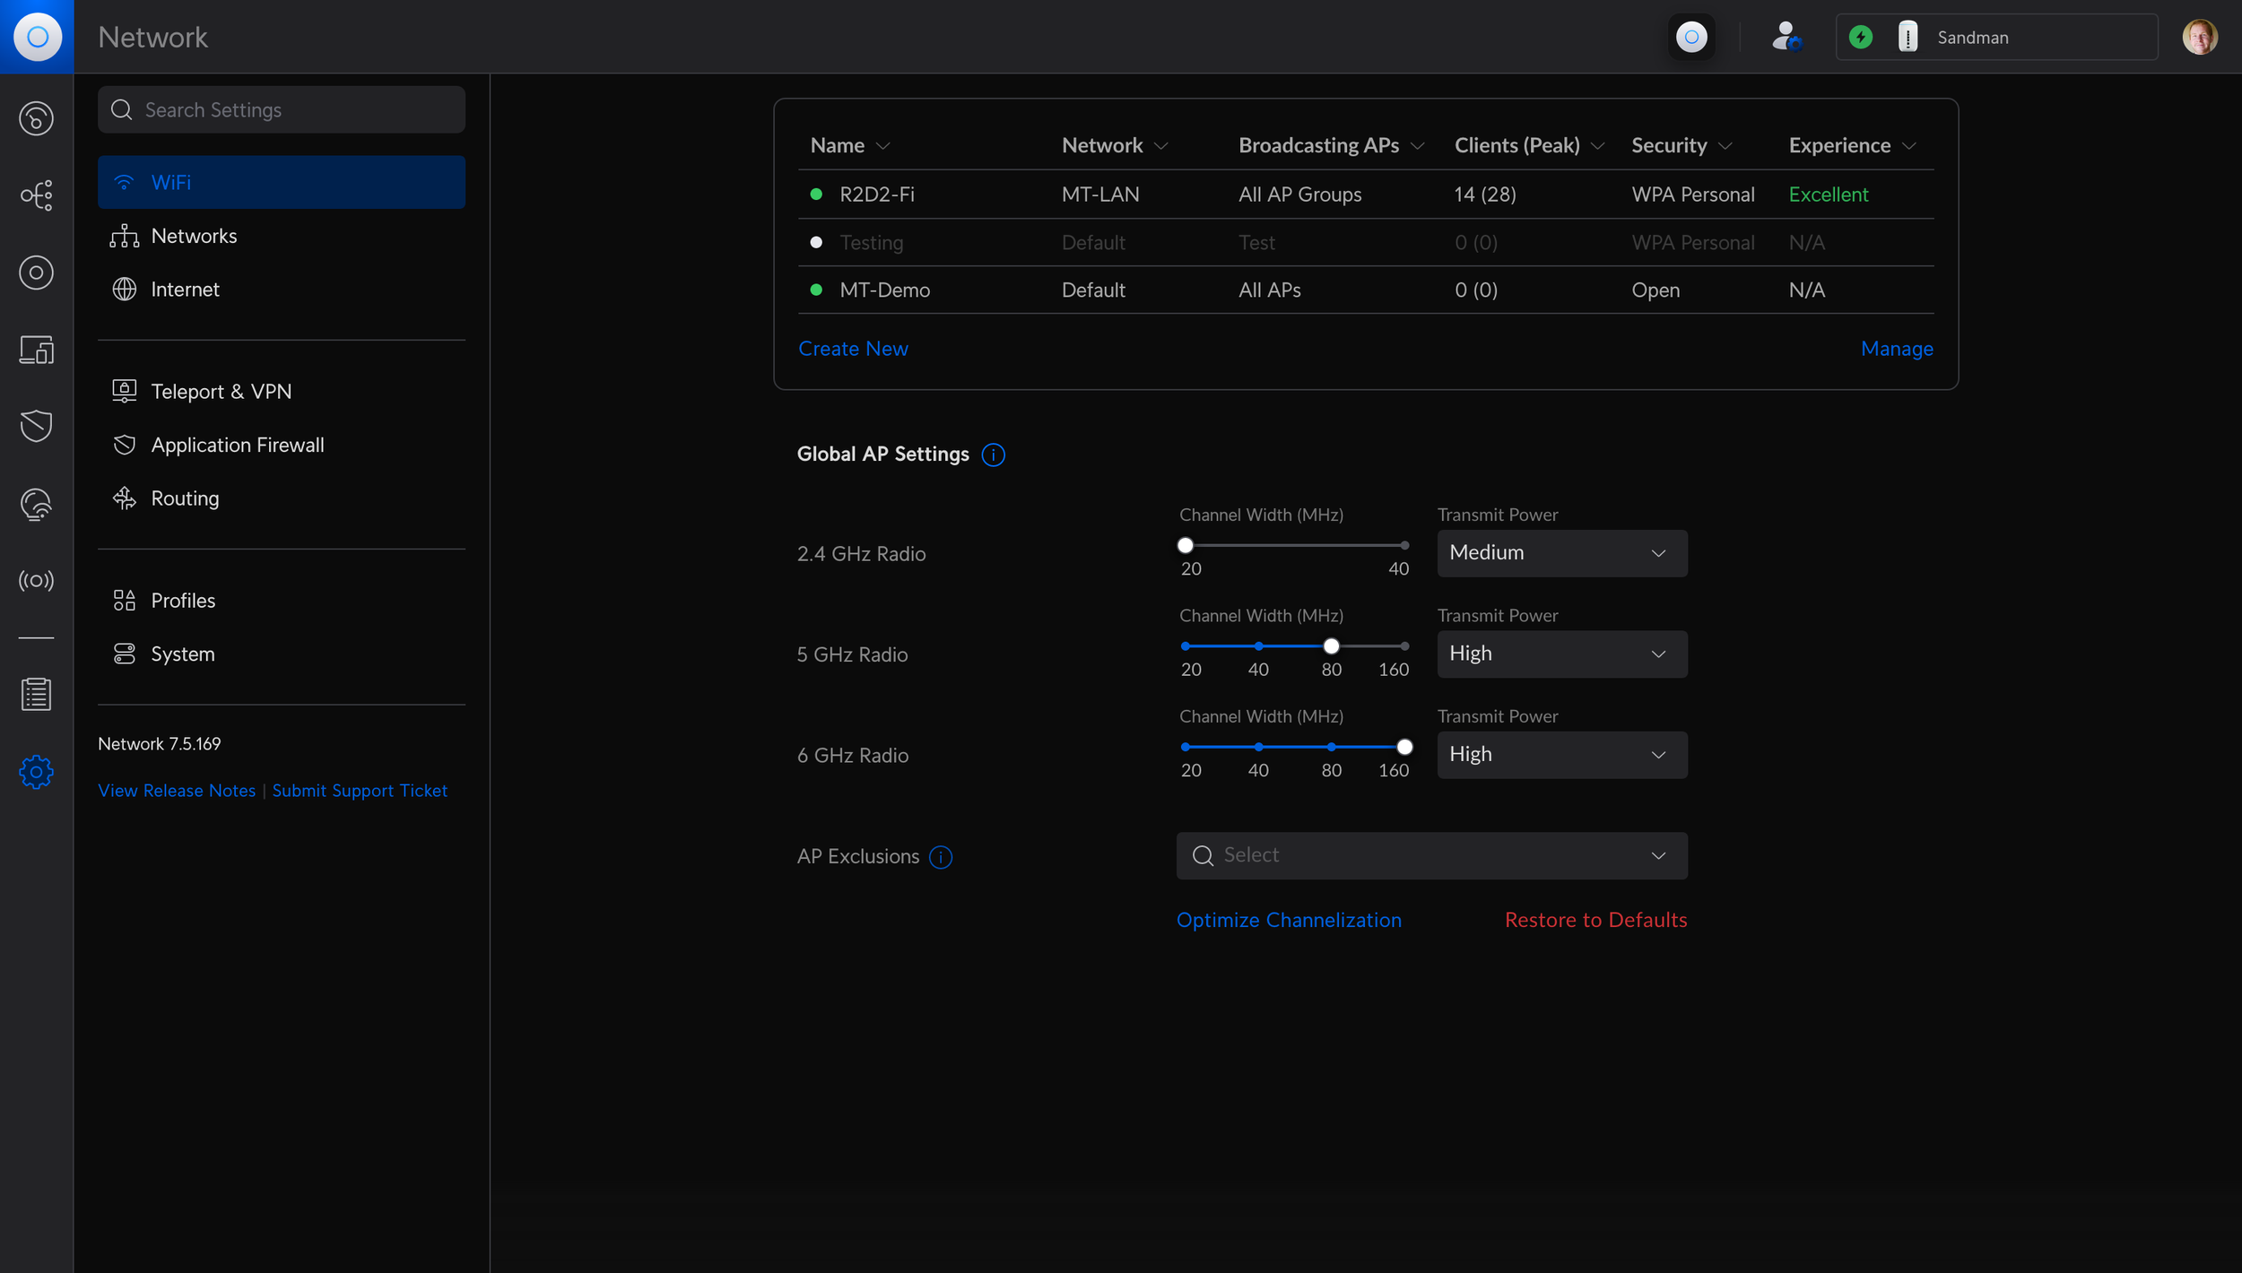Open Routing settings
The height and width of the screenshot is (1273, 2242).
click(282, 498)
